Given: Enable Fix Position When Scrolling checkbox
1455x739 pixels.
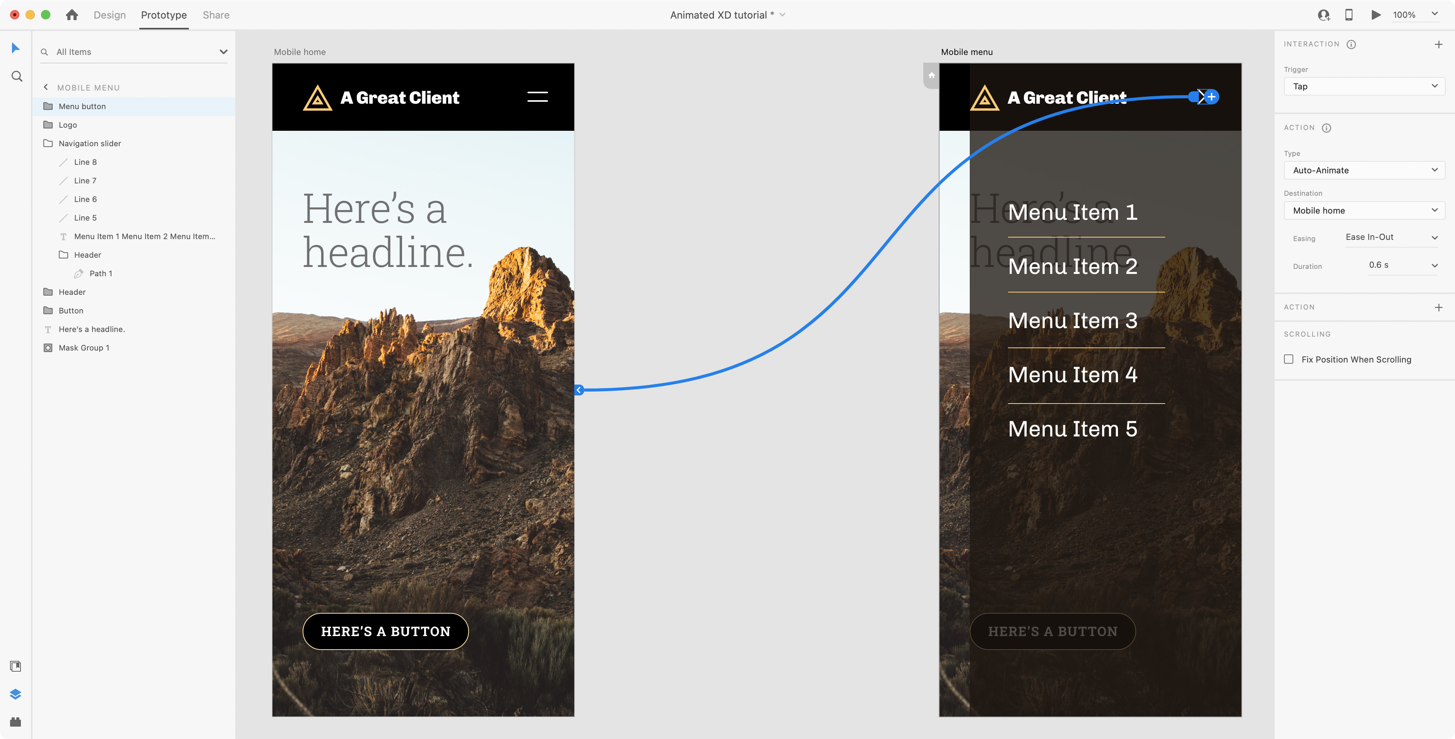Looking at the screenshot, I should pyautogui.click(x=1289, y=359).
